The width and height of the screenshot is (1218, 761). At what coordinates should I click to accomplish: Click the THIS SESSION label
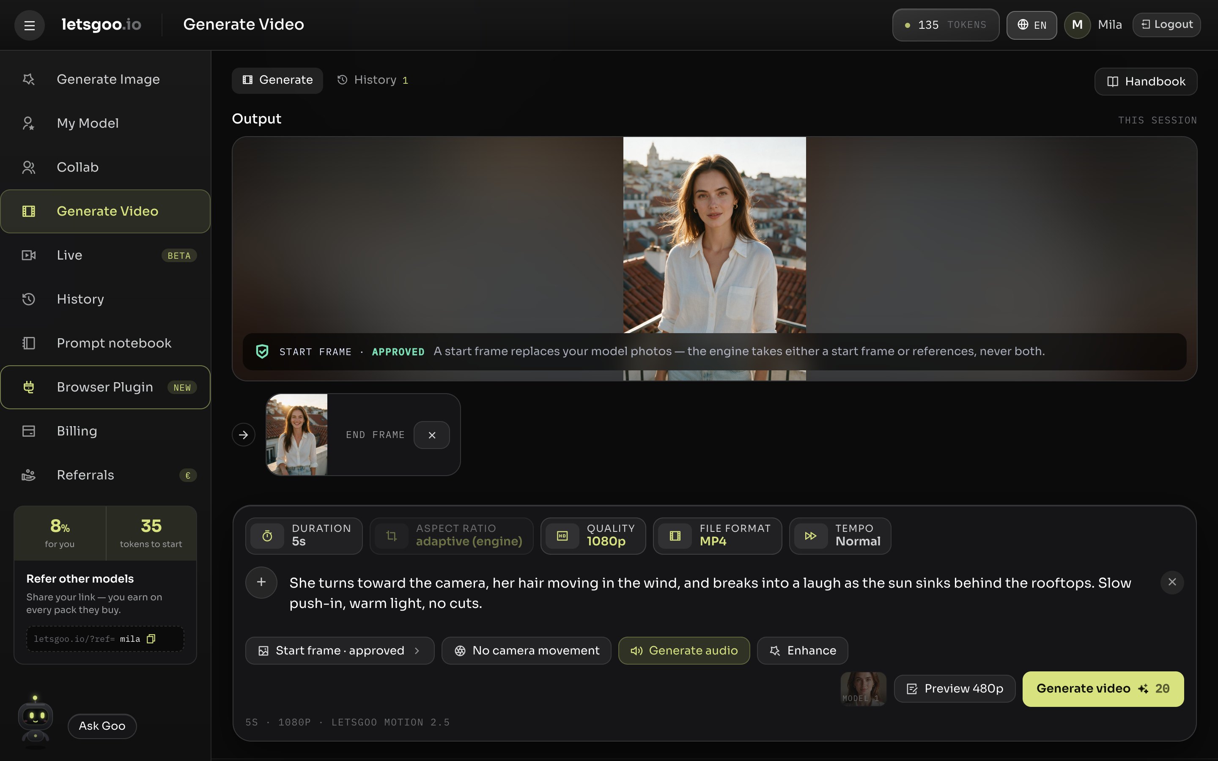click(x=1157, y=120)
